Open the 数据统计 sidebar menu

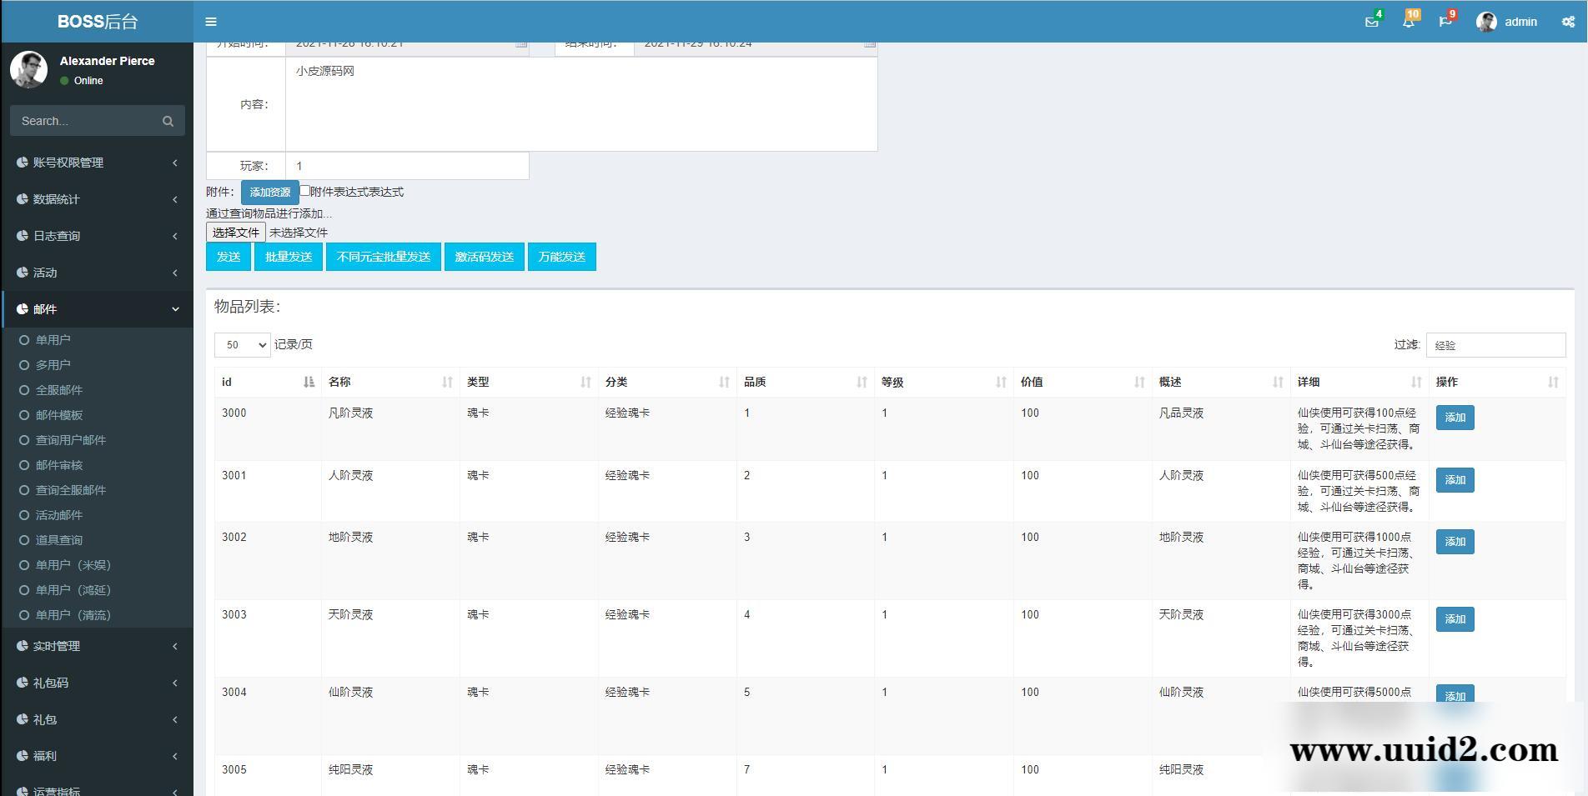97,199
